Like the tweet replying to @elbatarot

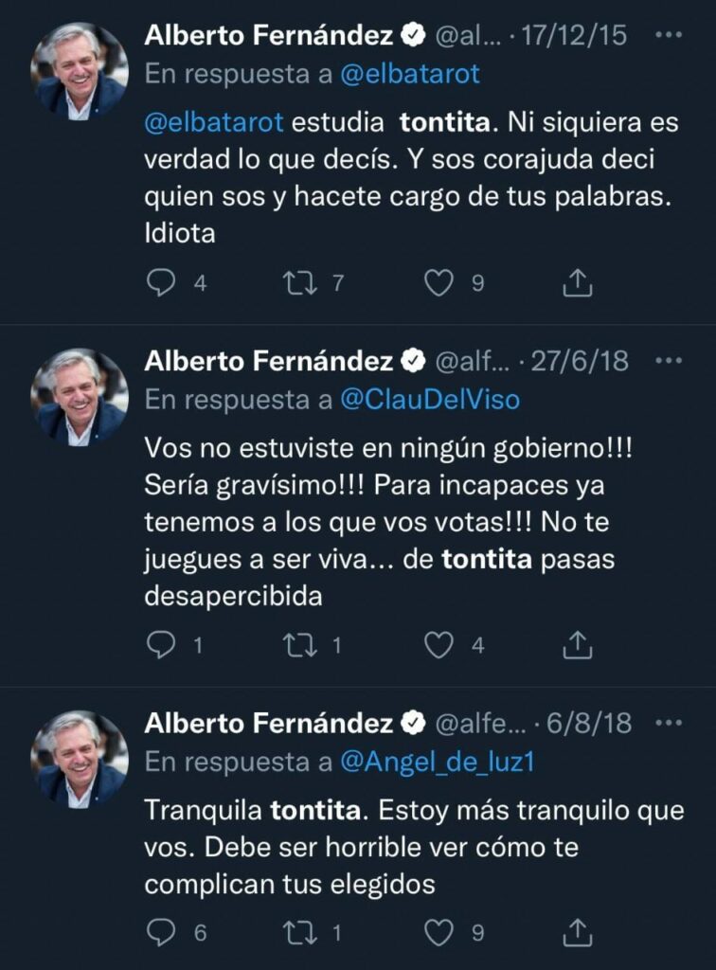click(439, 282)
